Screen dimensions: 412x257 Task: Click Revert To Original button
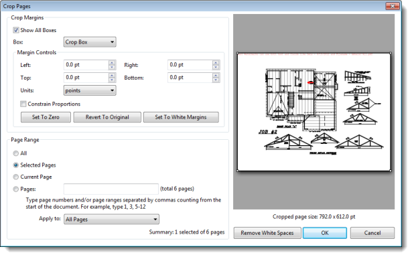click(107, 117)
